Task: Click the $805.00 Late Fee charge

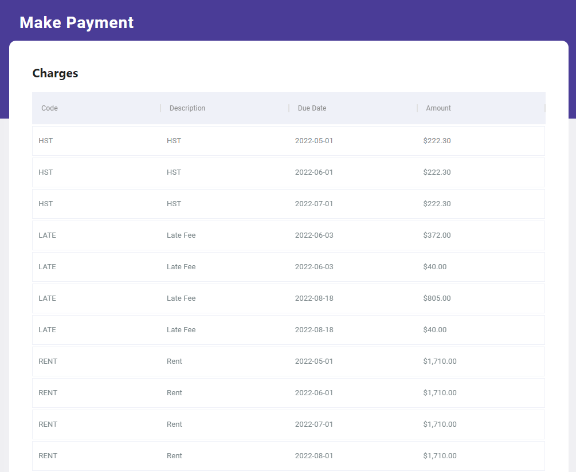Action: pyautogui.click(x=288, y=298)
